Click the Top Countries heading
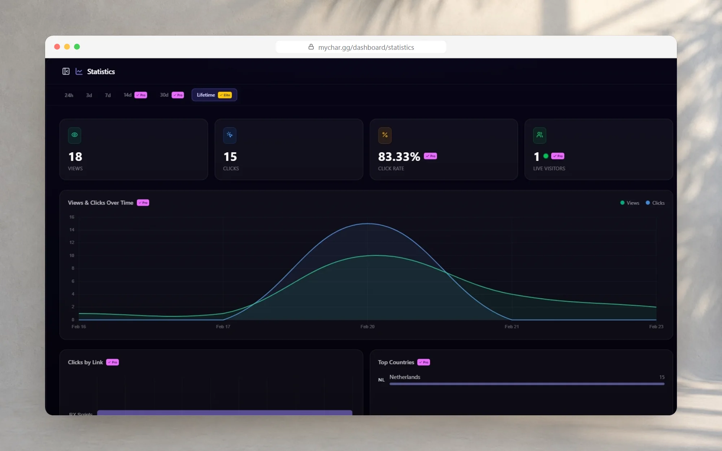This screenshot has width=722, height=451. pos(396,362)
